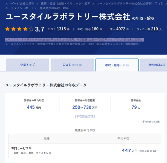Click heading ユースタイルラボラトリー株式会社の年収データ

tap(46, 85)
